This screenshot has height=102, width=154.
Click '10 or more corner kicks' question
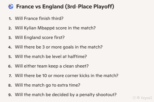click(67, 76)
